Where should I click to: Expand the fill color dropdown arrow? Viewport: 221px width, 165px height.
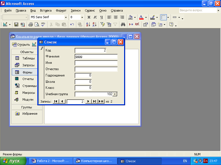click(135, 17)
